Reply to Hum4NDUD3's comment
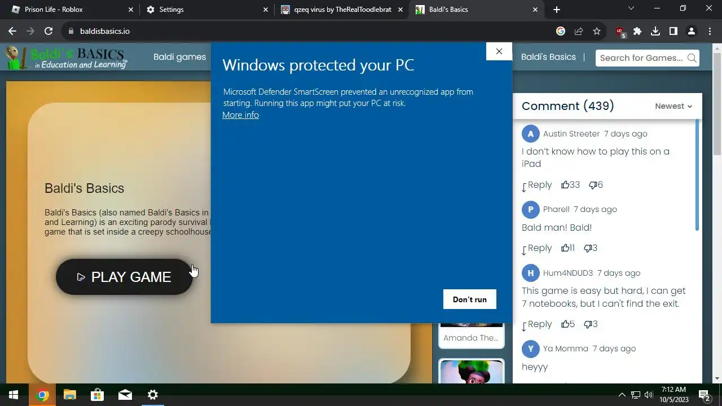Screen dimensions: 722x406 537,324
